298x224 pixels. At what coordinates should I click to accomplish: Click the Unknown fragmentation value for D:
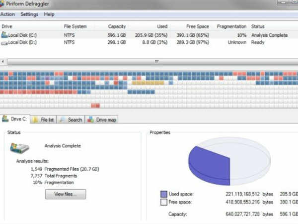click(237, 42)
